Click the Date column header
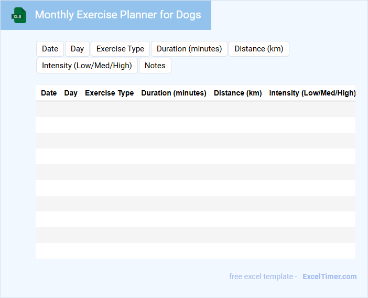The width and height of the screenshot is (368, 298). 49,93
